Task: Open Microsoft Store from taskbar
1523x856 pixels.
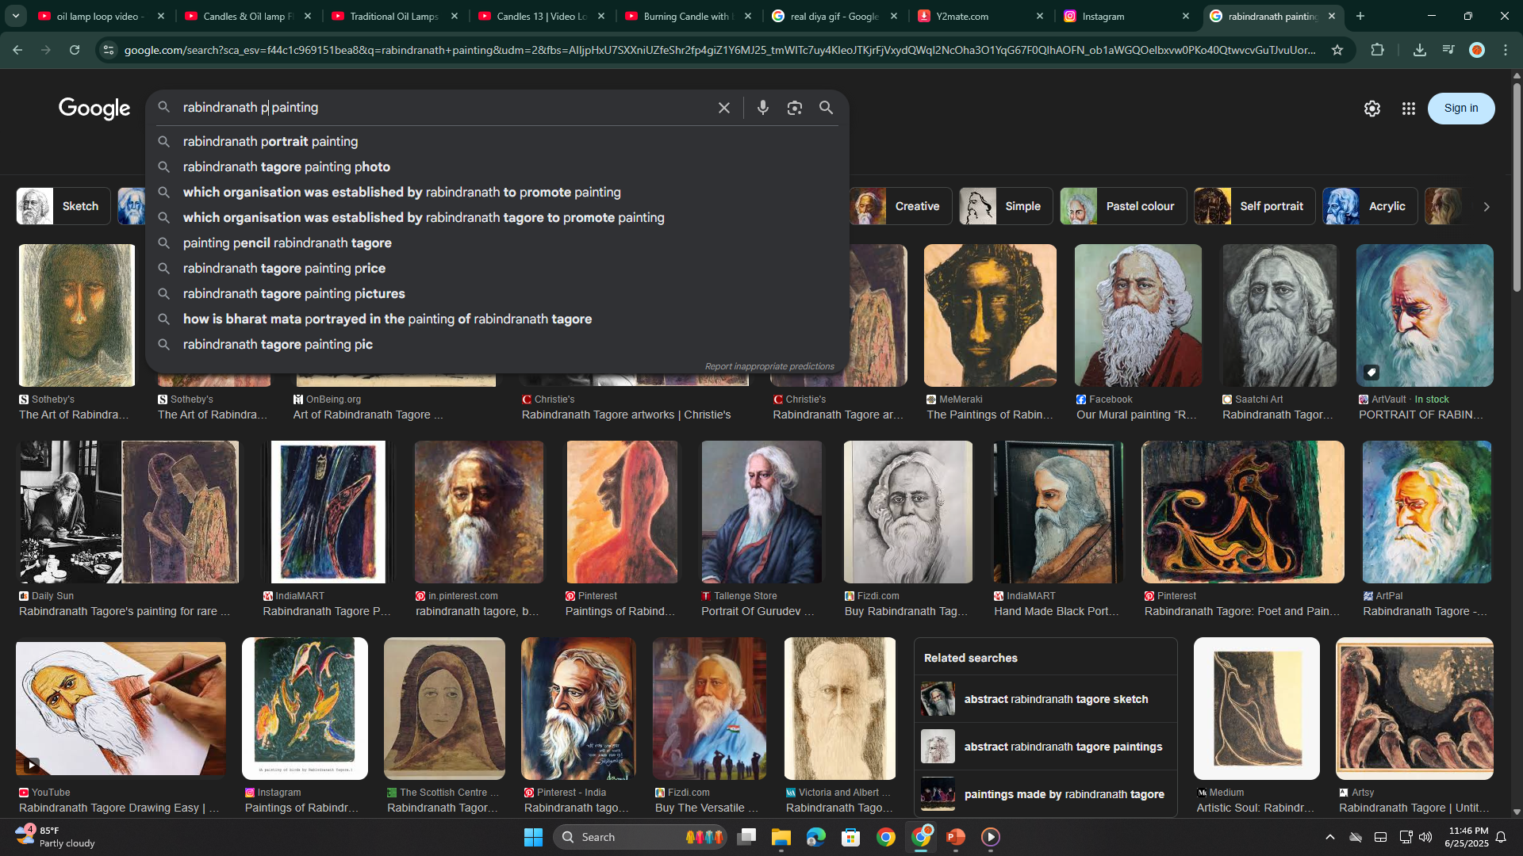Action: pos(850,837)
